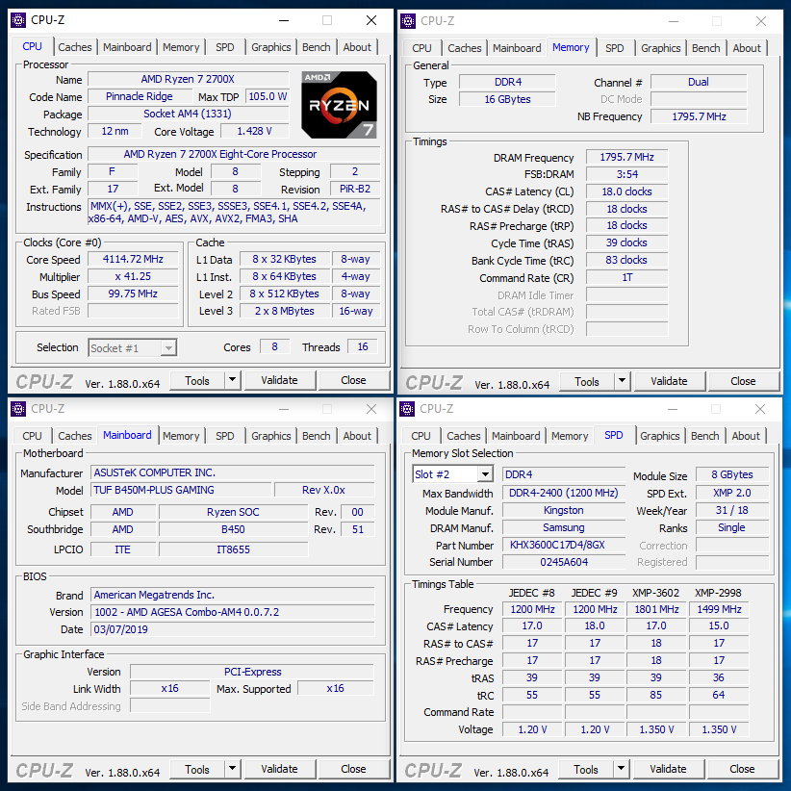Open the About tab in the Memory window

pos(746,48)
